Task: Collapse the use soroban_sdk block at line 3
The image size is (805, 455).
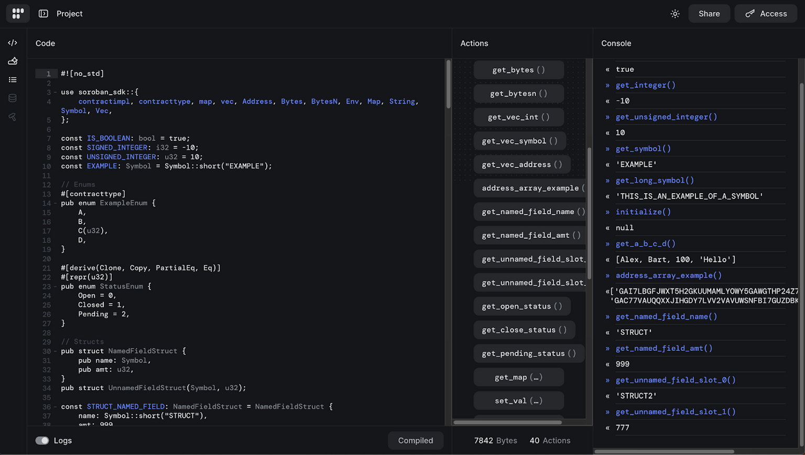Action: coord(56,92)
